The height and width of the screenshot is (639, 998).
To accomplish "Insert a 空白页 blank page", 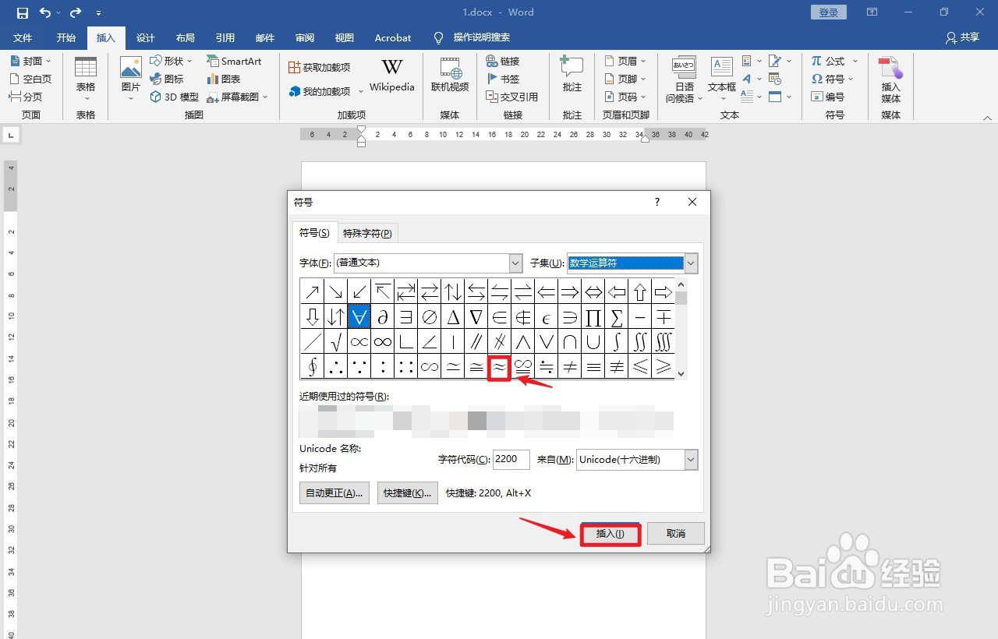I will 30,79.
